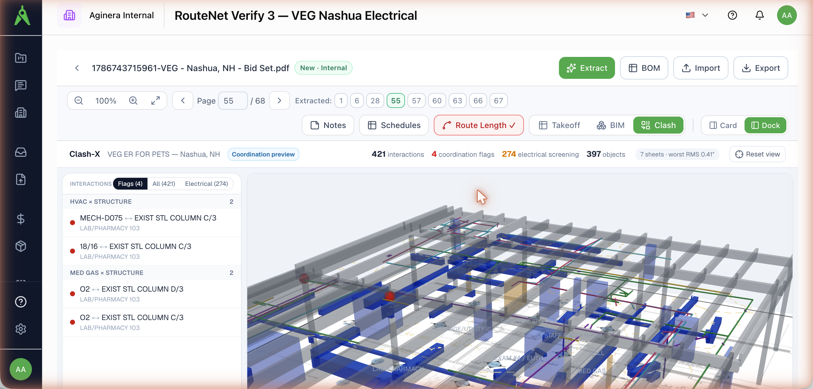Viewport: 813px width, 389px height.
Task: Open the top-right AA profile avatar
Action: pyautogui.click(x=786, y=15)
